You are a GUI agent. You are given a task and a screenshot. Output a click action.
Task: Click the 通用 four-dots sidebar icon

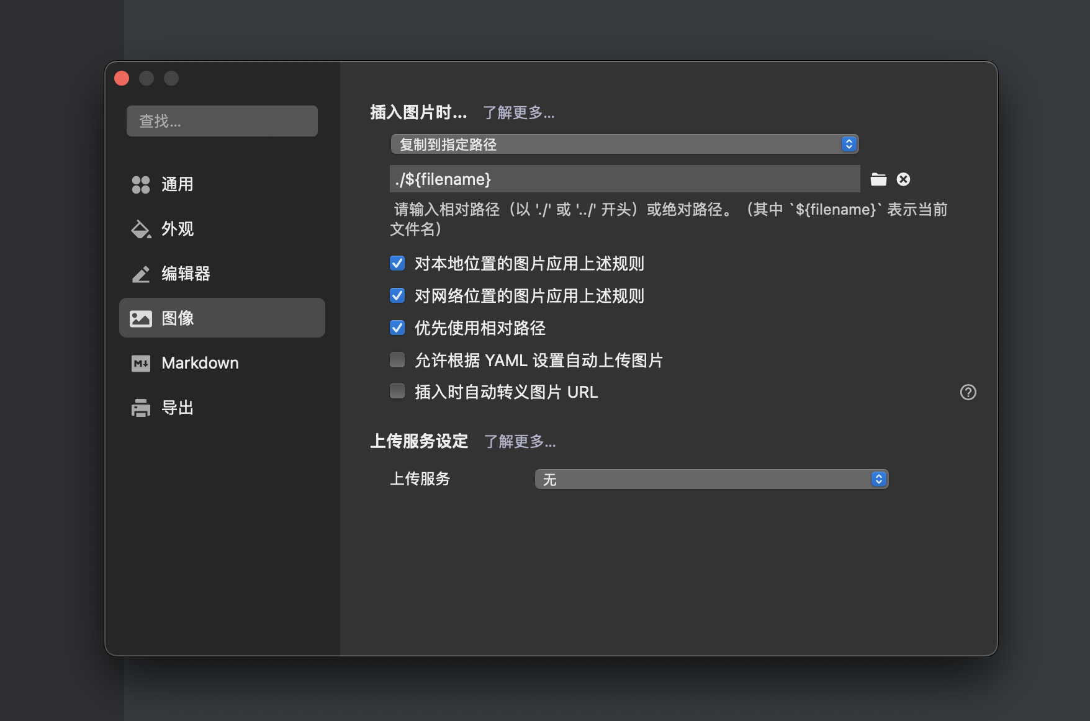click(141, 185)
